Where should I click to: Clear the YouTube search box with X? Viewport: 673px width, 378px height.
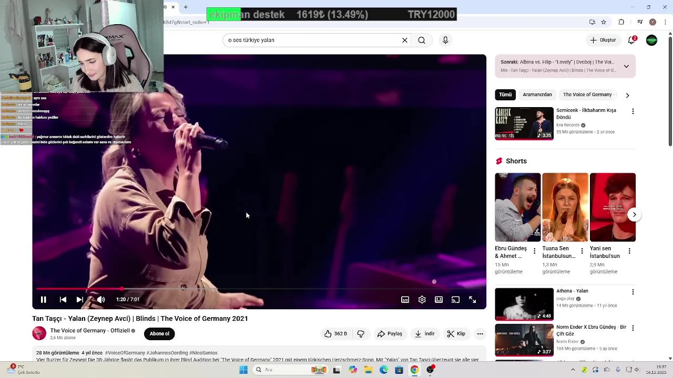tap(405, 40)
